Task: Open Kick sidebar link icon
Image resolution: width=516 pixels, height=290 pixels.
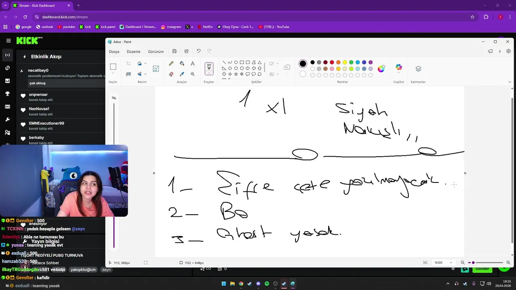Action: [7, 68]
